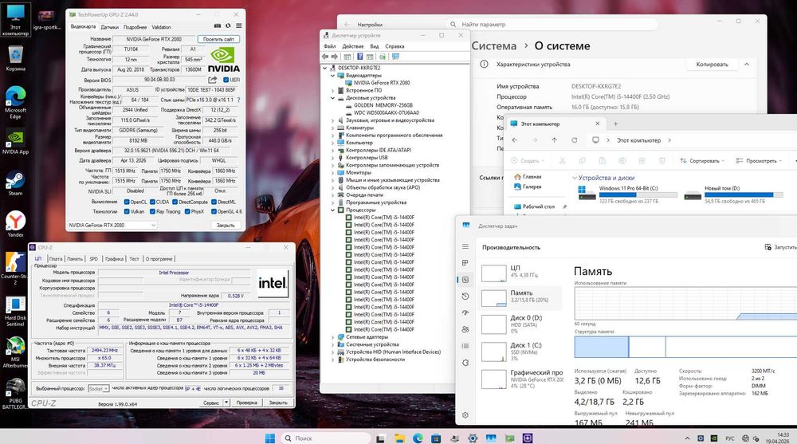This screenshot has width=797, height=444.
Task: Toggle the DirectCompute checkbox in GPU-Z
Action: (175, 202)
